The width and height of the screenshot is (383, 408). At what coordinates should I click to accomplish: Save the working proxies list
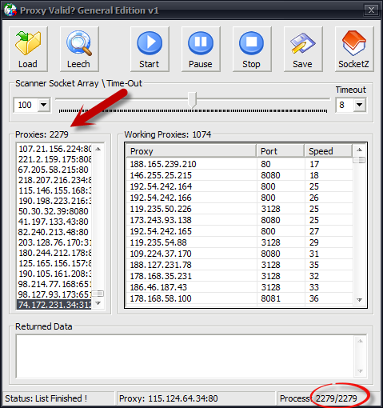(303, 49)
